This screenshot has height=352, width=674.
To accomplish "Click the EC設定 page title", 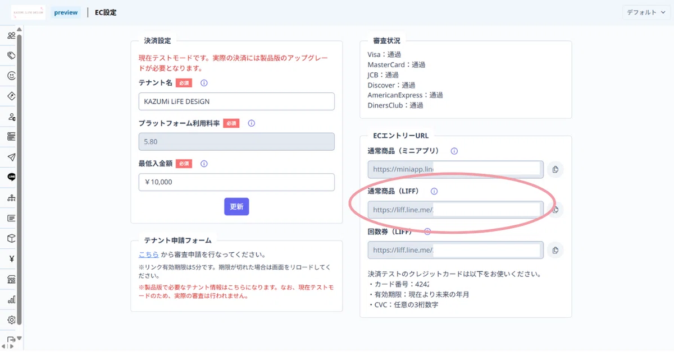I will pyautogui.click(x=106, y=12).
